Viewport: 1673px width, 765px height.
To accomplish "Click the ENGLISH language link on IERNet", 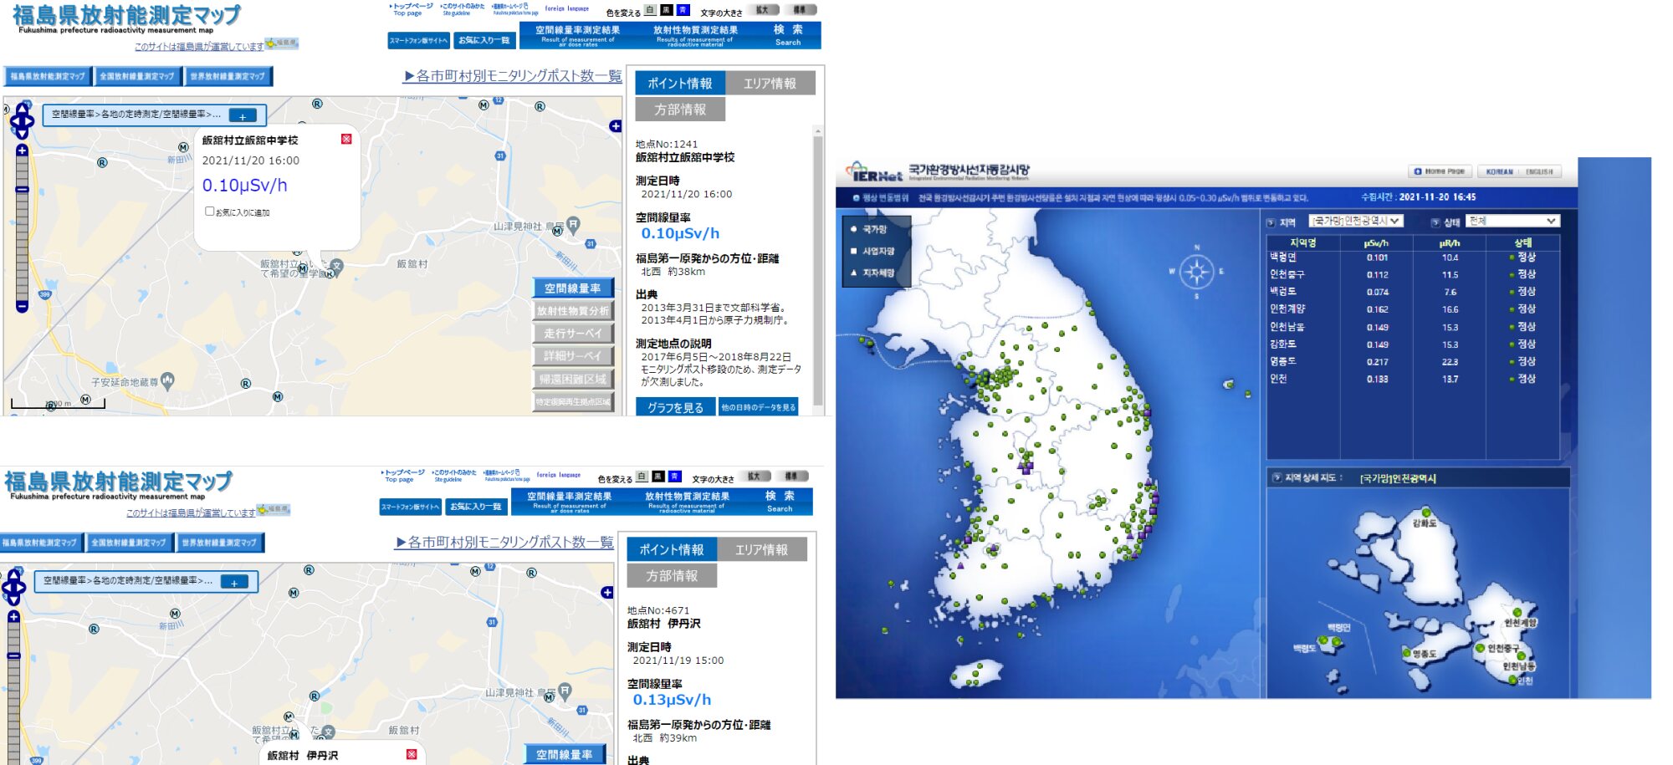I will (x=1538, y=171).
